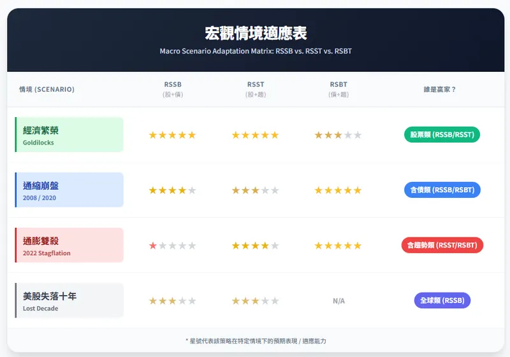This screenshot has width=510, height=357.
Task: Click RSBT star rating in 通縮崩盤 row
Action: 338,190
